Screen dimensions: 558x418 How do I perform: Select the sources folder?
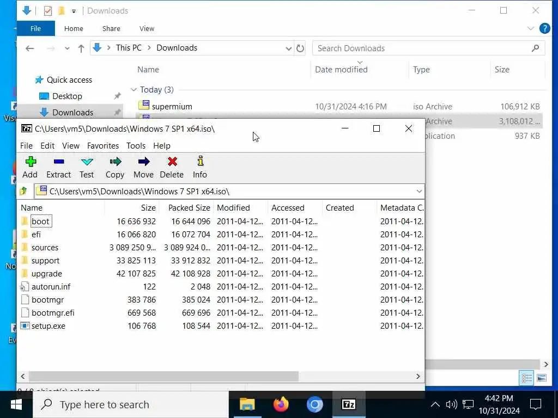tap(45, 248)
